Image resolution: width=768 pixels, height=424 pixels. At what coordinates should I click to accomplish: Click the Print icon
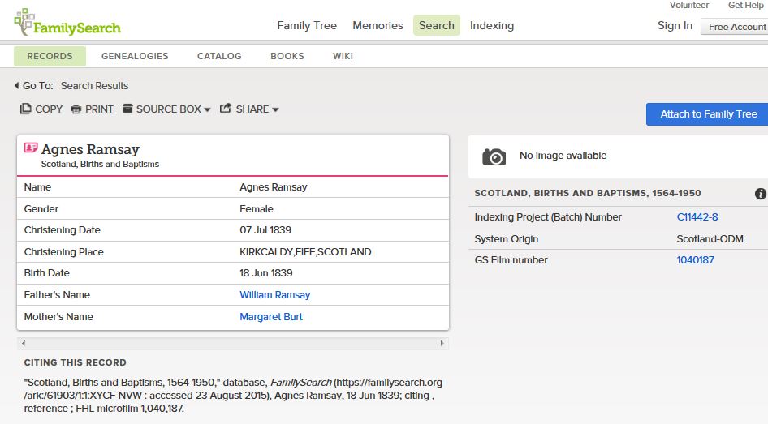76,109
